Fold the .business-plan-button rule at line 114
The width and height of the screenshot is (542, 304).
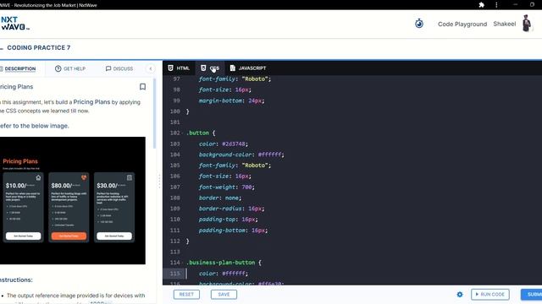point(182,263)
